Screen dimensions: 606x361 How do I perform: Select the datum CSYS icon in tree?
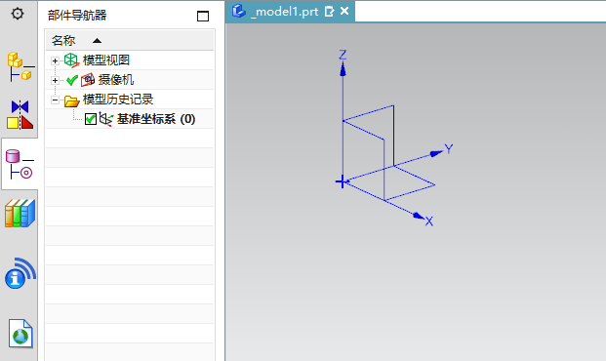[106, 119]
